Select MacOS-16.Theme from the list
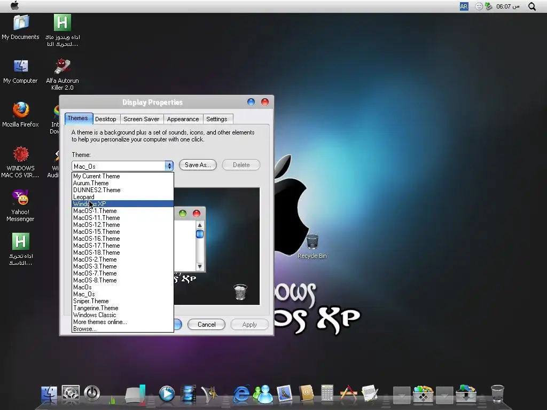 pos(123,239)
